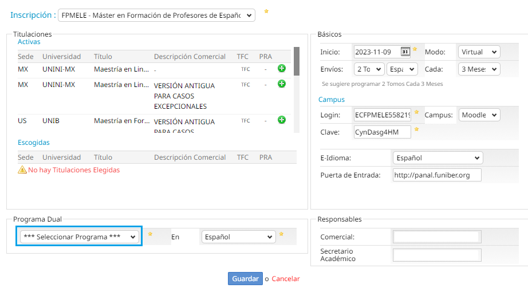Expand the E-Idioma dropdown set to Español
The height and width of the screenshot is (288, 528).
438,157
